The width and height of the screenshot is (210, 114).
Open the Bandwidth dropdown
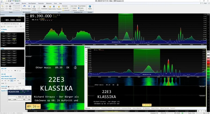(x=17, y=6)
